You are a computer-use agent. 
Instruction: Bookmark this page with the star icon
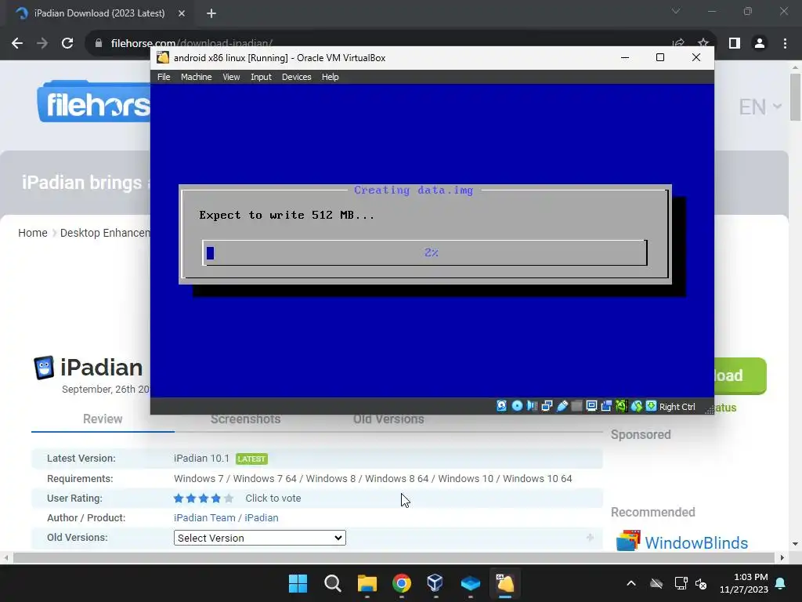[x=703, y=44]
